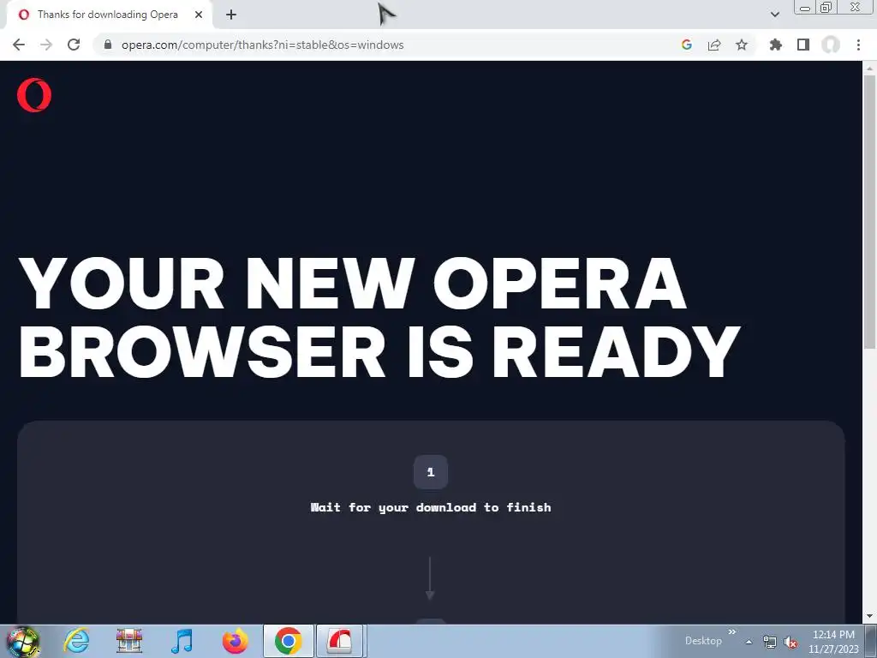The height and width of the screenshot is (658, 877).
Task: Click the scrollbar up arrow
Action: (x=869, y=68)
